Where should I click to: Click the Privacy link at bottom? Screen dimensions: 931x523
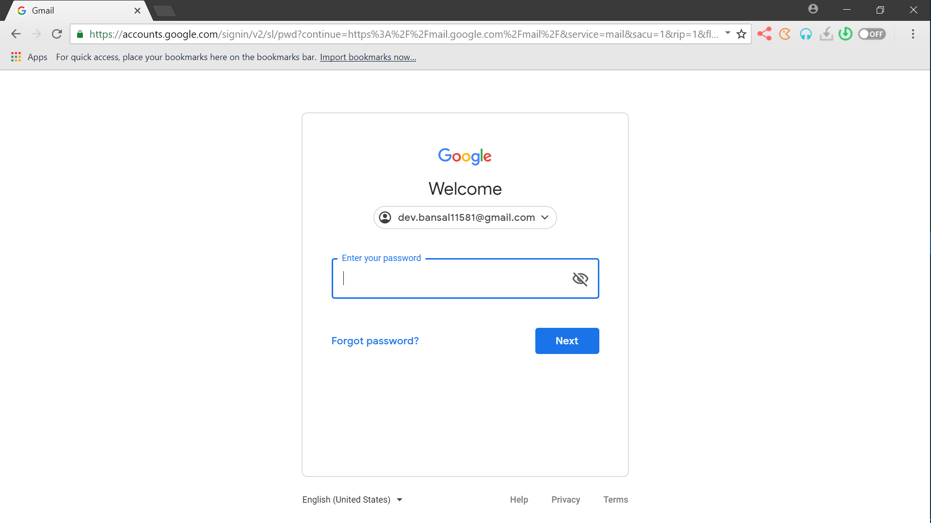coord(565,499)
